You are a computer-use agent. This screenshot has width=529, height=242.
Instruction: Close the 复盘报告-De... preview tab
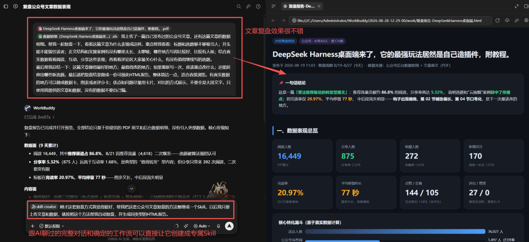(x=319, y=6)
